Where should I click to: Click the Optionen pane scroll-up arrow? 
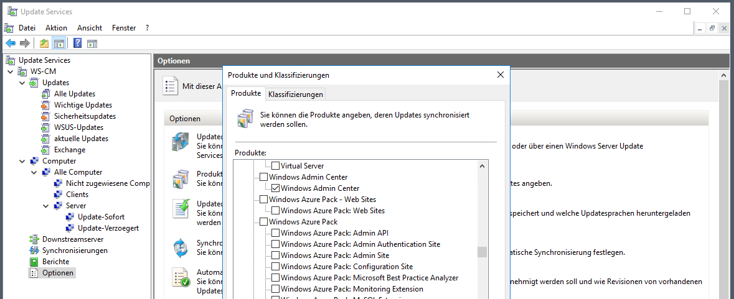click(723, 75)
